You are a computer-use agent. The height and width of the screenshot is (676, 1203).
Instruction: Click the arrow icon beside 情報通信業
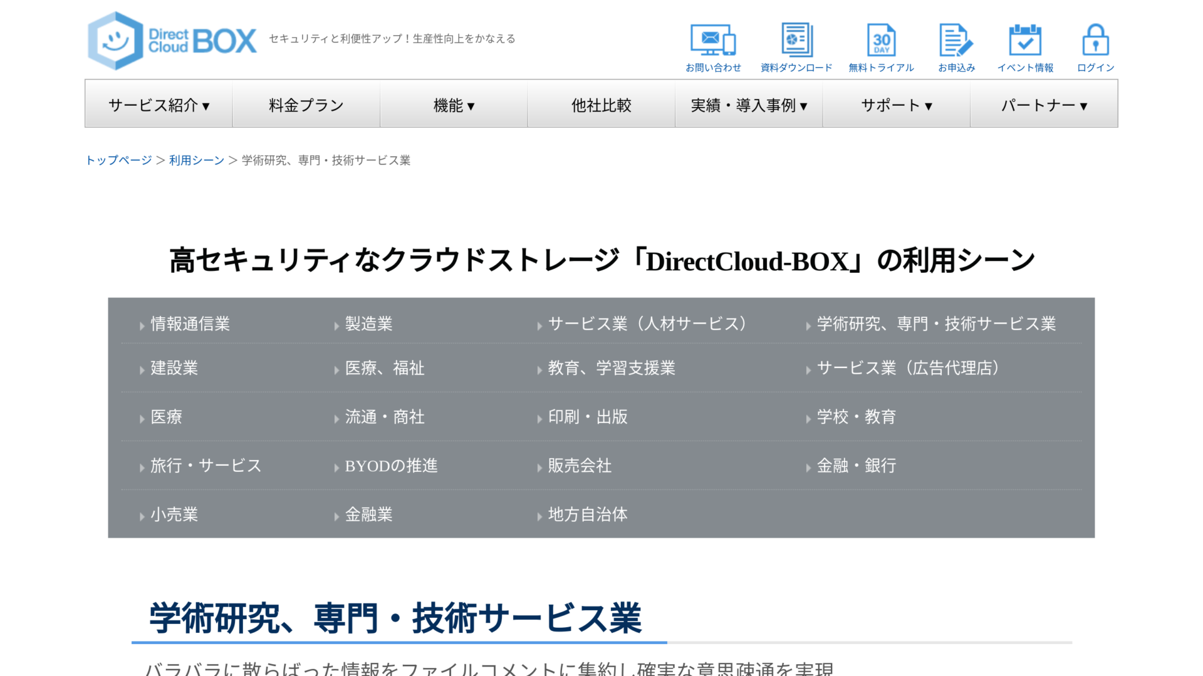click(x=142, y=325)
